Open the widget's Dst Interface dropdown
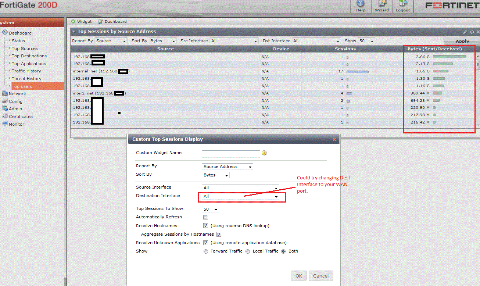Image resolution: width=480 pixels, height=286 pixels. coord(316,41)
